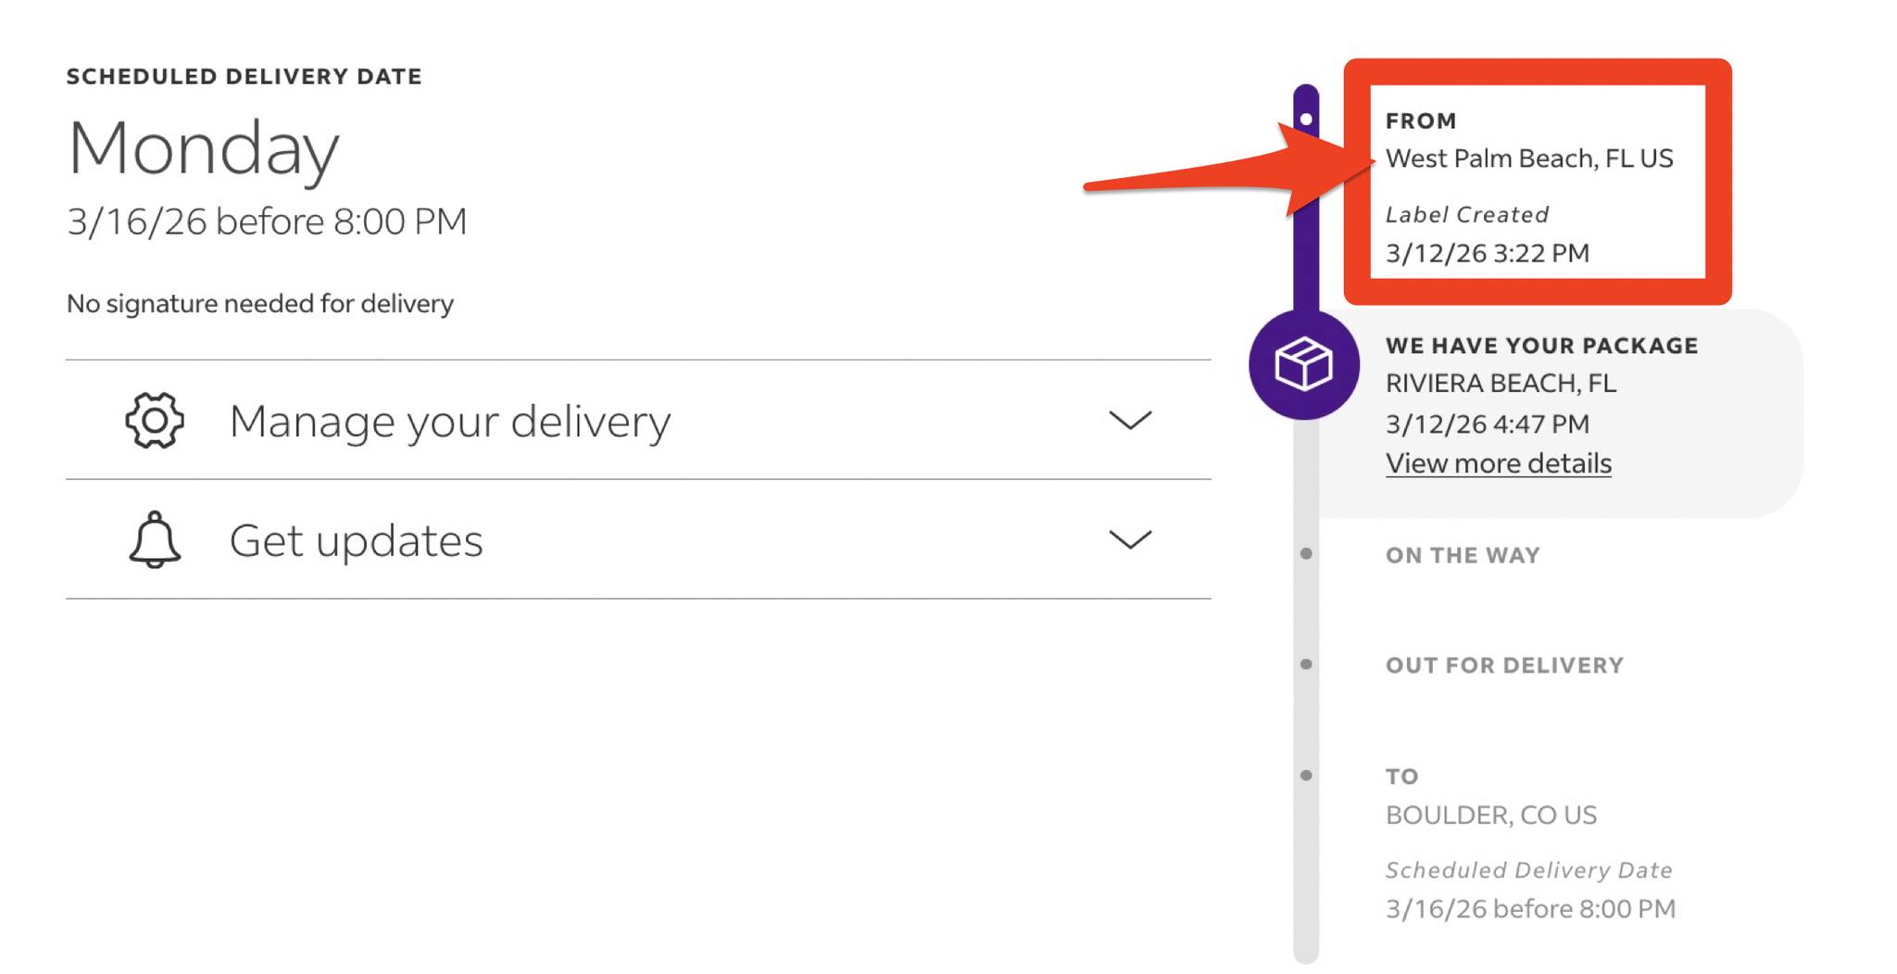The width and height of the screenshot is (1897, 974).
Task: Select the On the Way timeline dot
Action: (x=1306, y=554)
